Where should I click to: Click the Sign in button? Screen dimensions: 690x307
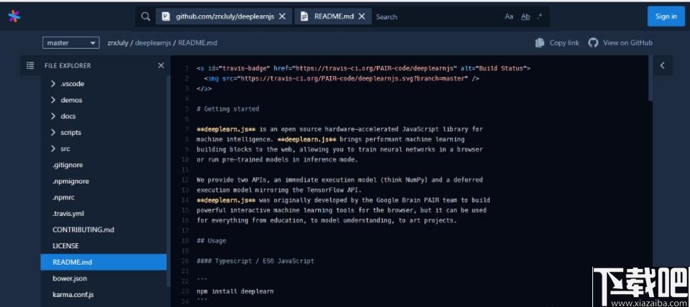pos(666,16)
